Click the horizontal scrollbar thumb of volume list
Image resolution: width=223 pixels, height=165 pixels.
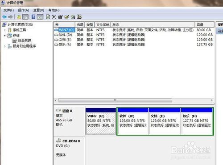(x=115, y=101)
